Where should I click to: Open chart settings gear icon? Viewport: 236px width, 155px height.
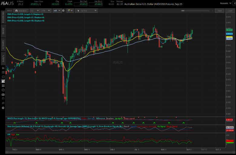(63, 11)
